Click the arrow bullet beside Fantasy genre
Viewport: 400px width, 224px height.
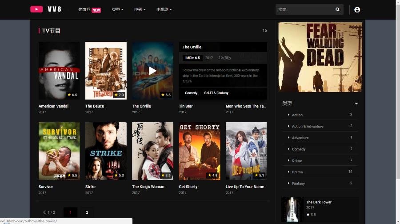pos(288,183)
